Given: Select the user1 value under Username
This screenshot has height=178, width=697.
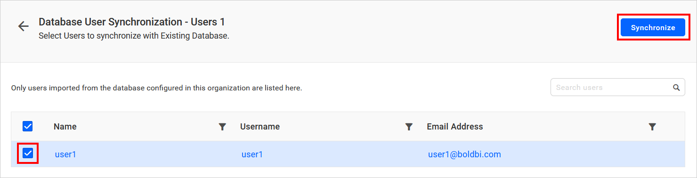Looking at the screenshot, I should tap(252, 154).
